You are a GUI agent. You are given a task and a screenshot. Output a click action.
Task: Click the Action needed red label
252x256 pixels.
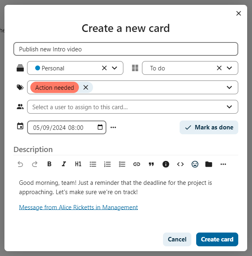[x=55, y=87]
